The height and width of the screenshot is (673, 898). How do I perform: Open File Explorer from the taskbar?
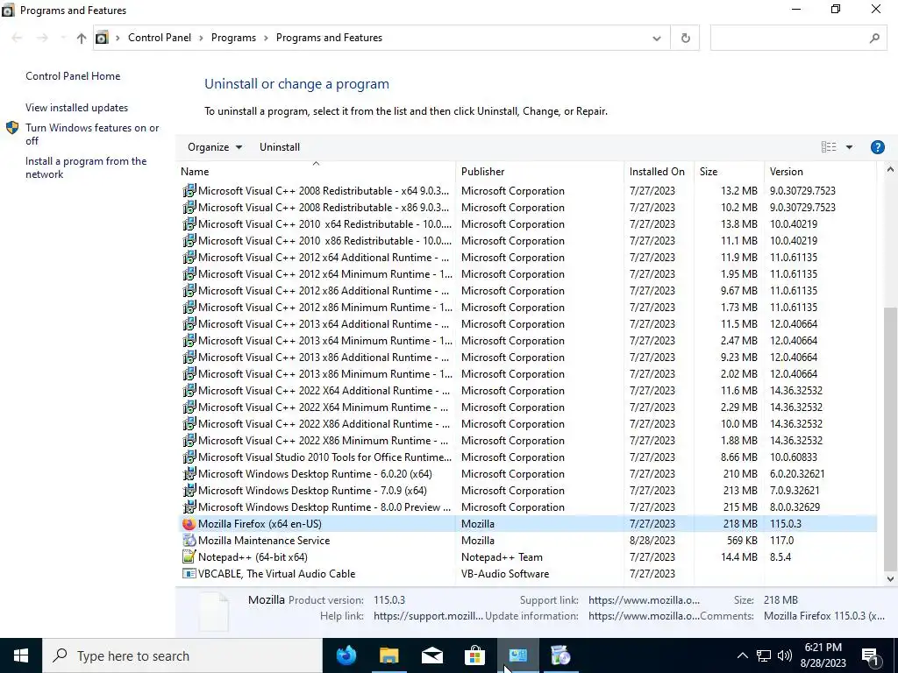388,655
